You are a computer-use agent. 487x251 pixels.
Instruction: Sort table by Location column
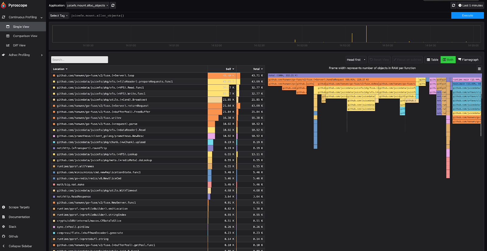[60, 69]
